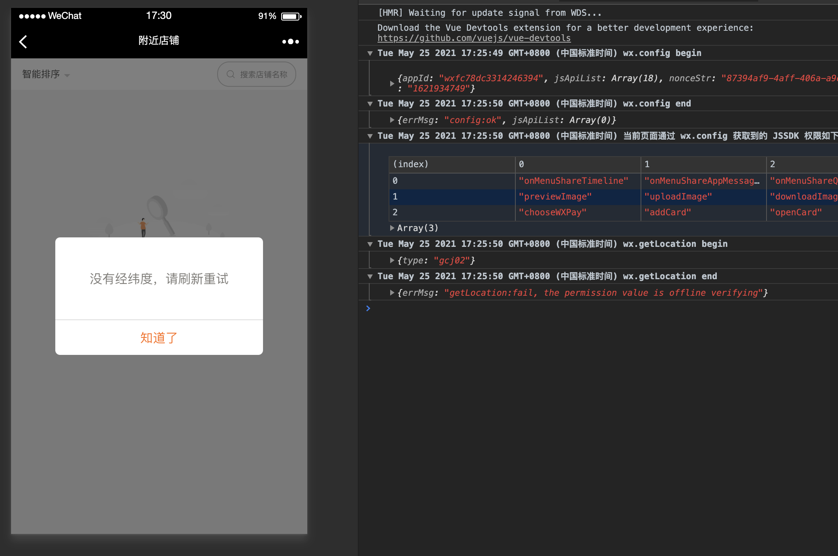Screen dimensions: 838x556
Task: Collapse the wx.getLocation end log group
Action: 370,276
